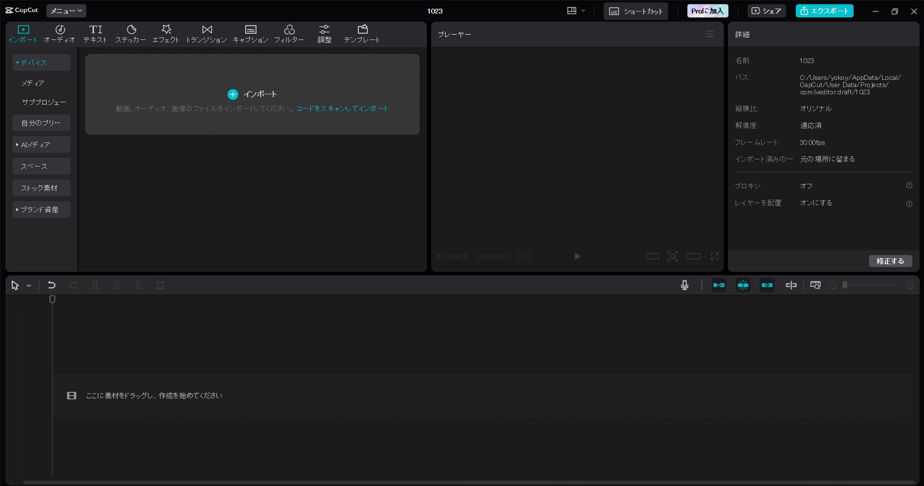Open the フィルター tab
924x486 pixels.
point(289,34)
